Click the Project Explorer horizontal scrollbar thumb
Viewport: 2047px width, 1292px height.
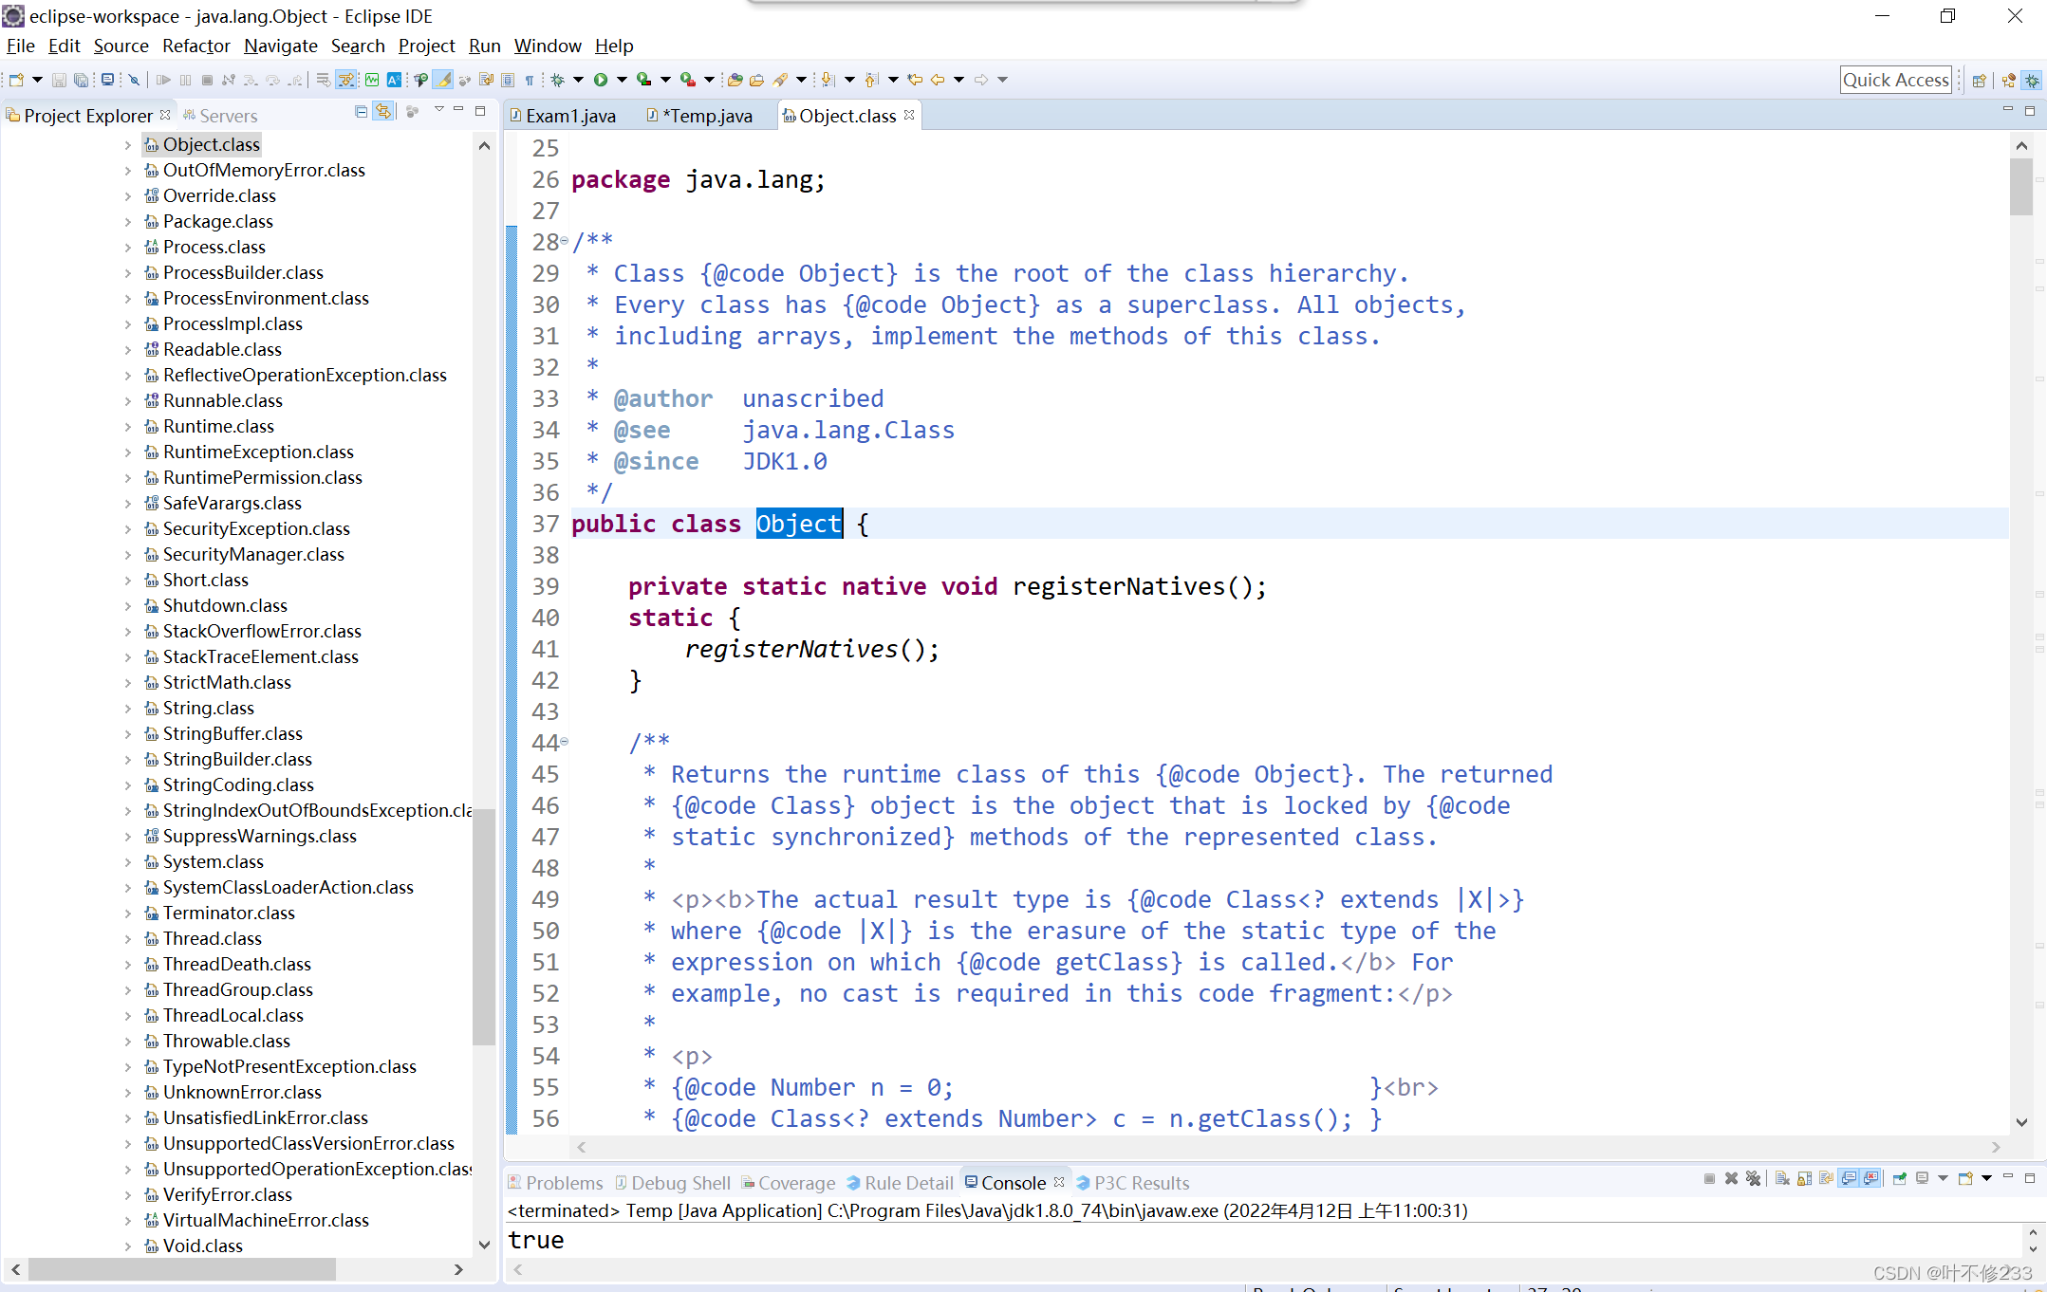(x=180, y=1269)
